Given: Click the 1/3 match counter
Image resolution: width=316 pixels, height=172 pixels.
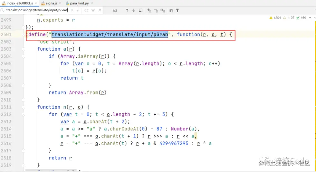Looking at the screenshot, I should 114,11.
